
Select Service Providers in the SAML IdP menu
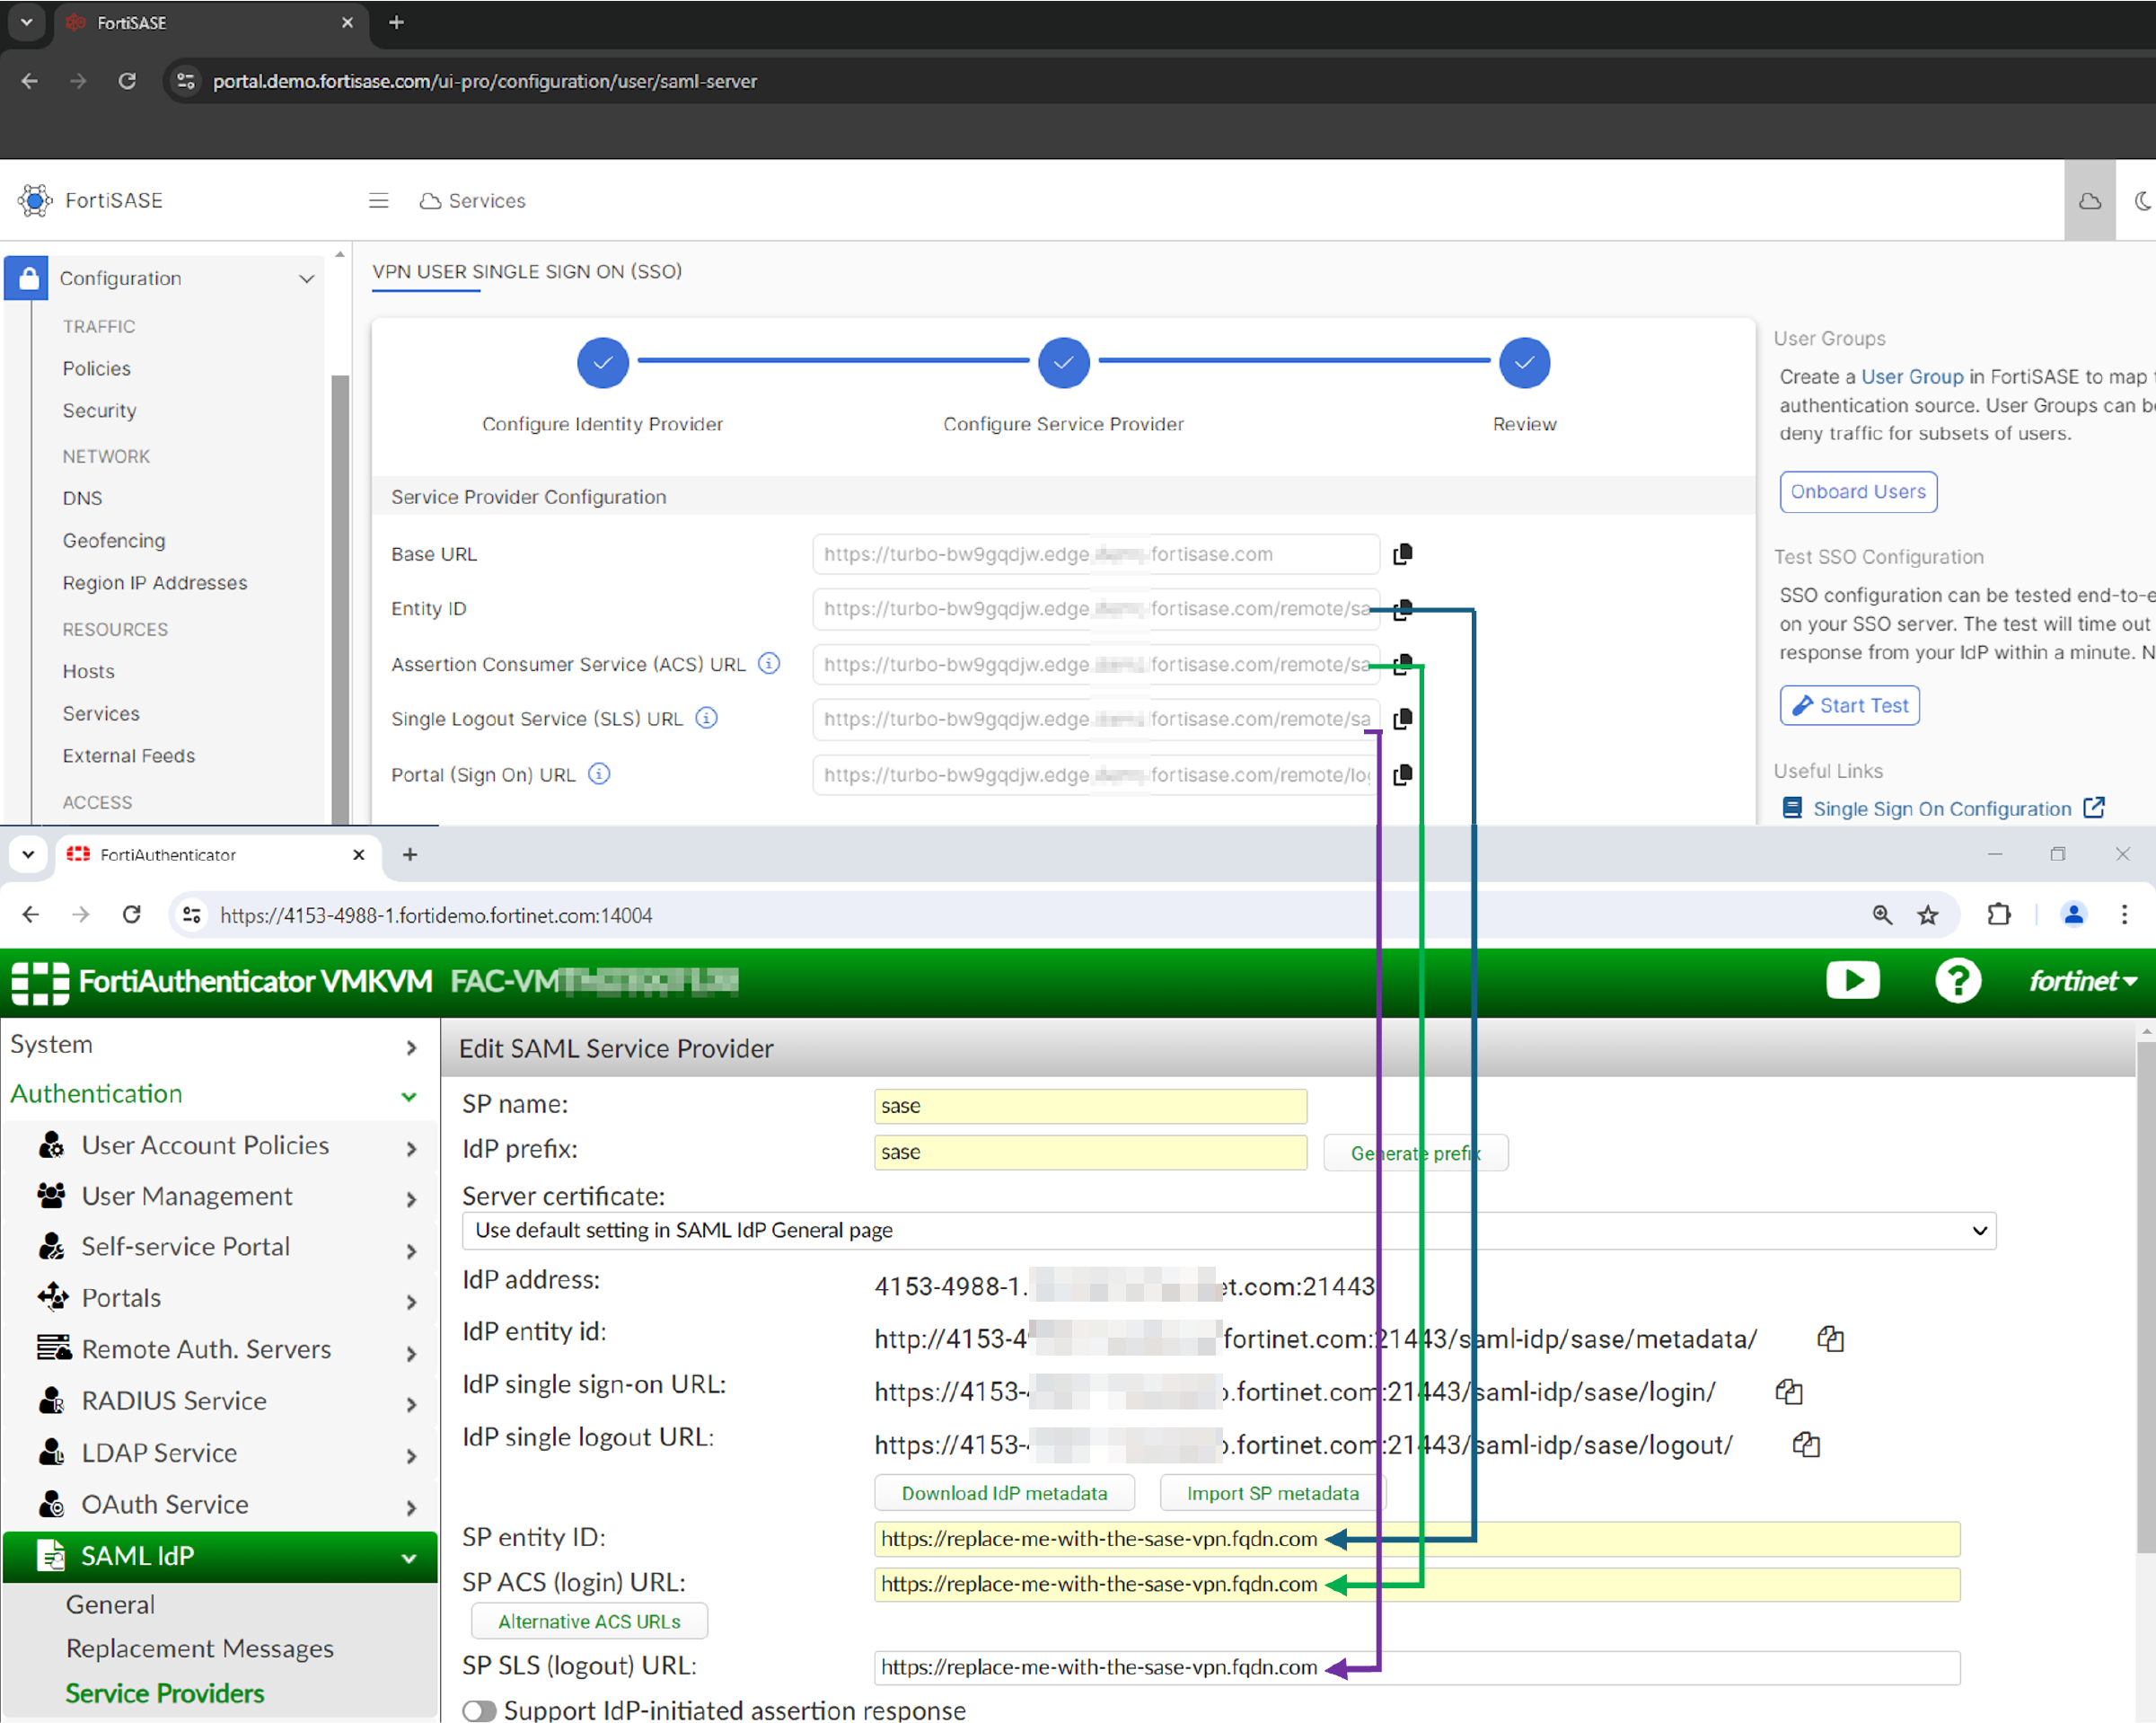pos(164,1693)
